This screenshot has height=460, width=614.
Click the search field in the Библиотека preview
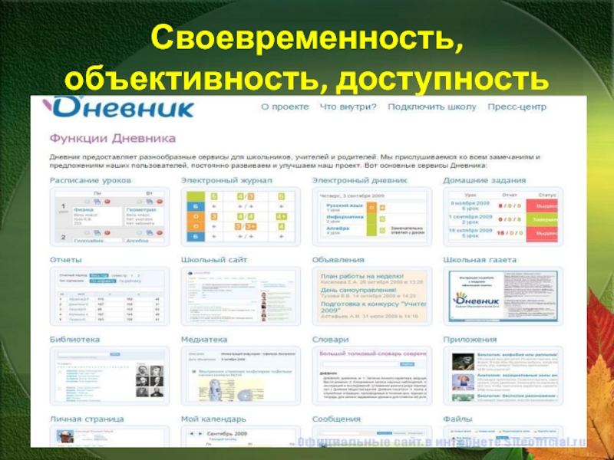pos(84,354)
